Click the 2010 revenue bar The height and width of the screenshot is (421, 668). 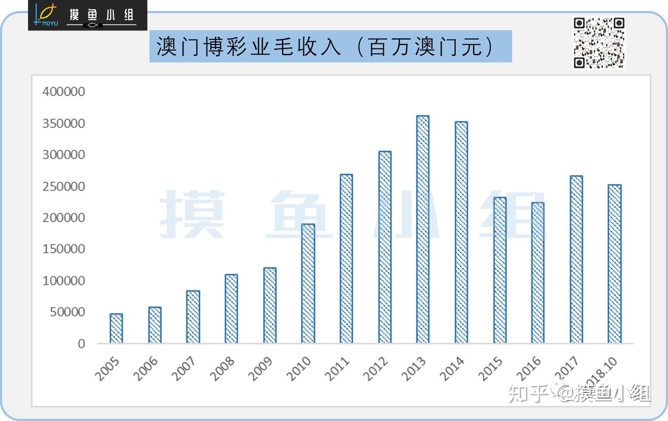[308, 283]
